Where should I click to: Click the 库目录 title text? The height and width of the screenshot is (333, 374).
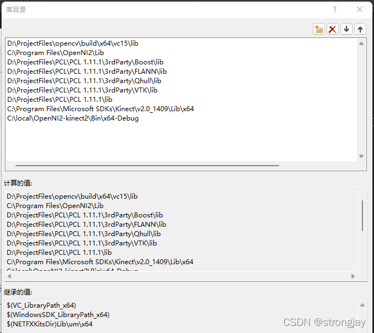[x=16, y=10]
